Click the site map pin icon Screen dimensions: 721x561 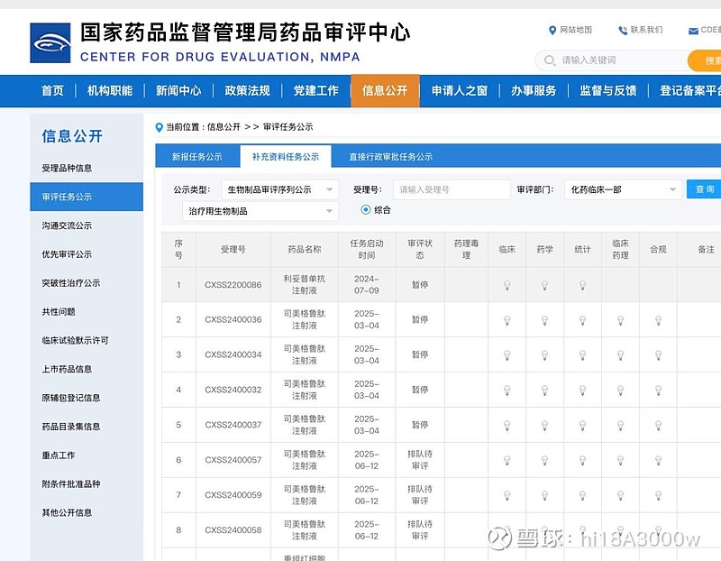tap(552, 31)
